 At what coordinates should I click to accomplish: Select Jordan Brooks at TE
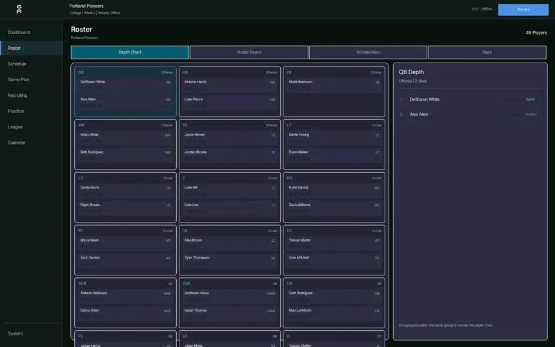coord(230,155)
